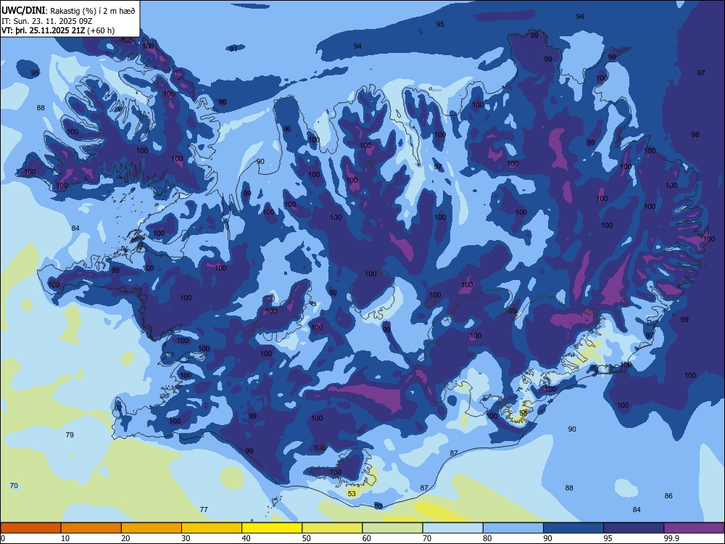Viewport: 725px width, 544px height.
Task: Select the 79 humidity value over the sea
Action: point(70,434)
